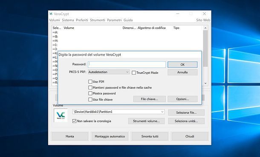Image resolution: width=260 pixels, height=157 pixels.
Task: Select drive letter J: in the list
Action: tap(55, 49)
